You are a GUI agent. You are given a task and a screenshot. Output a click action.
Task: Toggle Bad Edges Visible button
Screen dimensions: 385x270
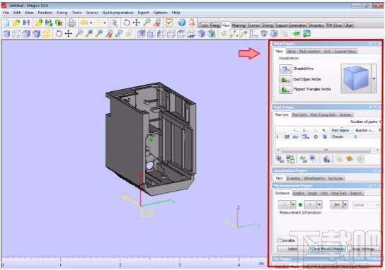pyautogui.click(x=285, y=79)
